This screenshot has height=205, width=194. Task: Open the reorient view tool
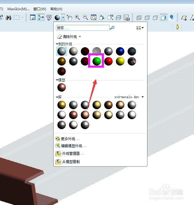(x=102, y=18)
